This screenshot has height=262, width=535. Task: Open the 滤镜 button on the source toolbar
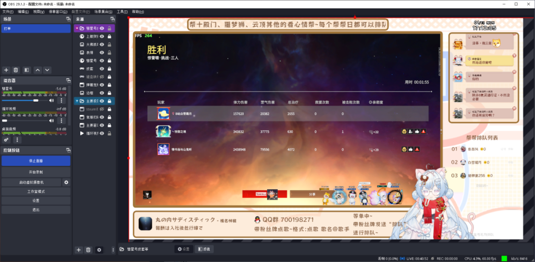pyautogui.click(x=204, y=249)
